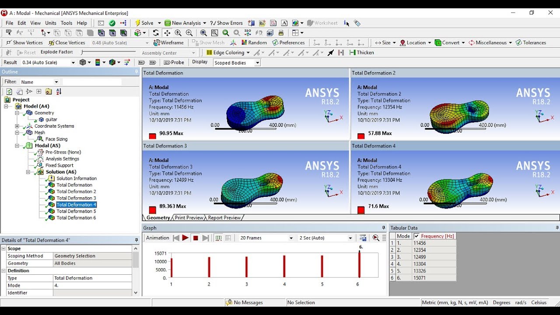Open the Edit menu
This screenshot has height=315, width=560.
tap(22, 23)
